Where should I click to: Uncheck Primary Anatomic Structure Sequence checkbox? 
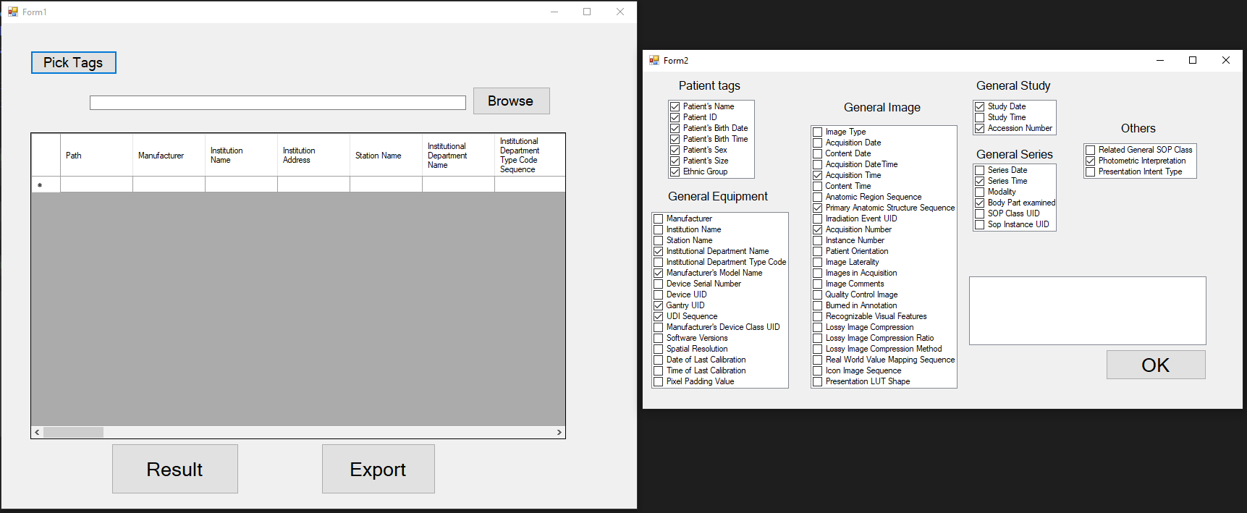coord(818,208)
